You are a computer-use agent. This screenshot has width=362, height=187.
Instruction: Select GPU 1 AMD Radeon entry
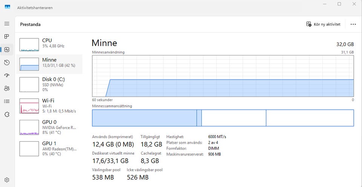tap(49, 149)
